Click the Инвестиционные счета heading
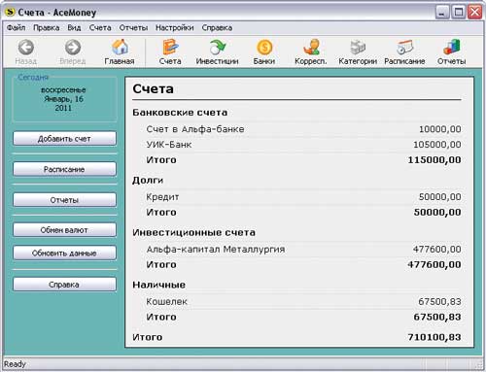This screenshot has height=372, width=486. 193,233
